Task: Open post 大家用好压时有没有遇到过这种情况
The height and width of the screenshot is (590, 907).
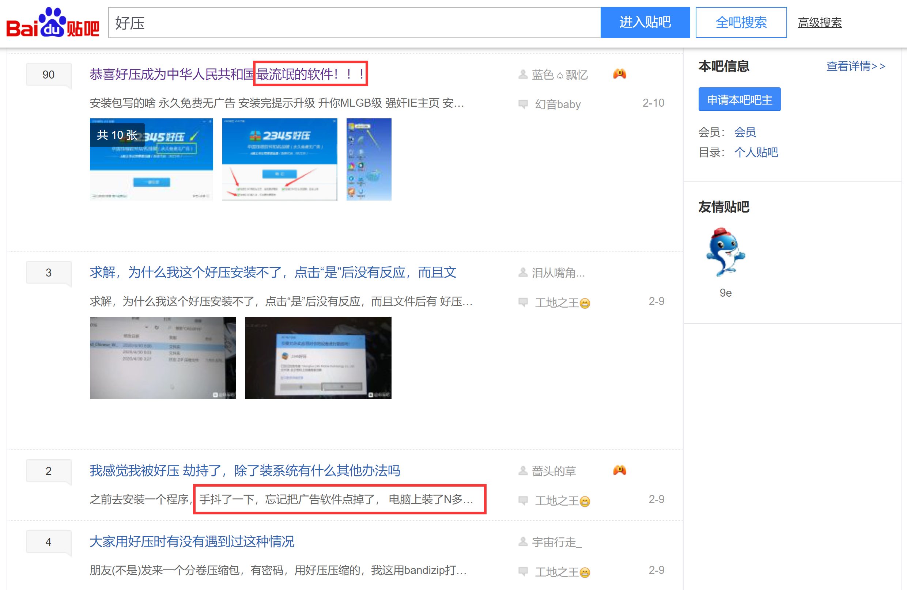Action: click(x=192, y=542)
